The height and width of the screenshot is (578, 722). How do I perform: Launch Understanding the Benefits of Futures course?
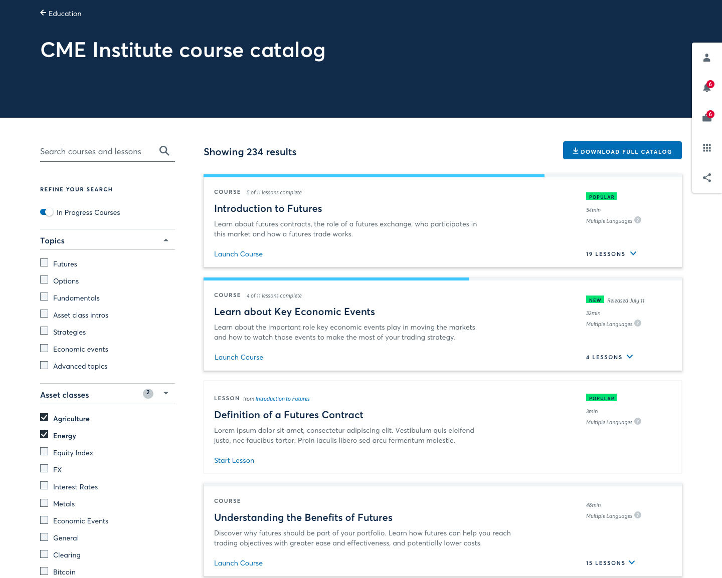coord(238,563)
